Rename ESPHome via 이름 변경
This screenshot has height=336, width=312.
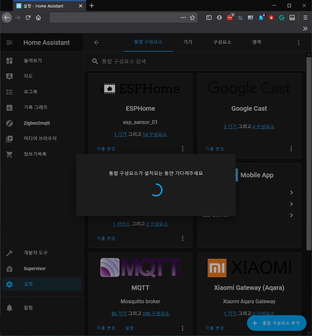(106, 149)
